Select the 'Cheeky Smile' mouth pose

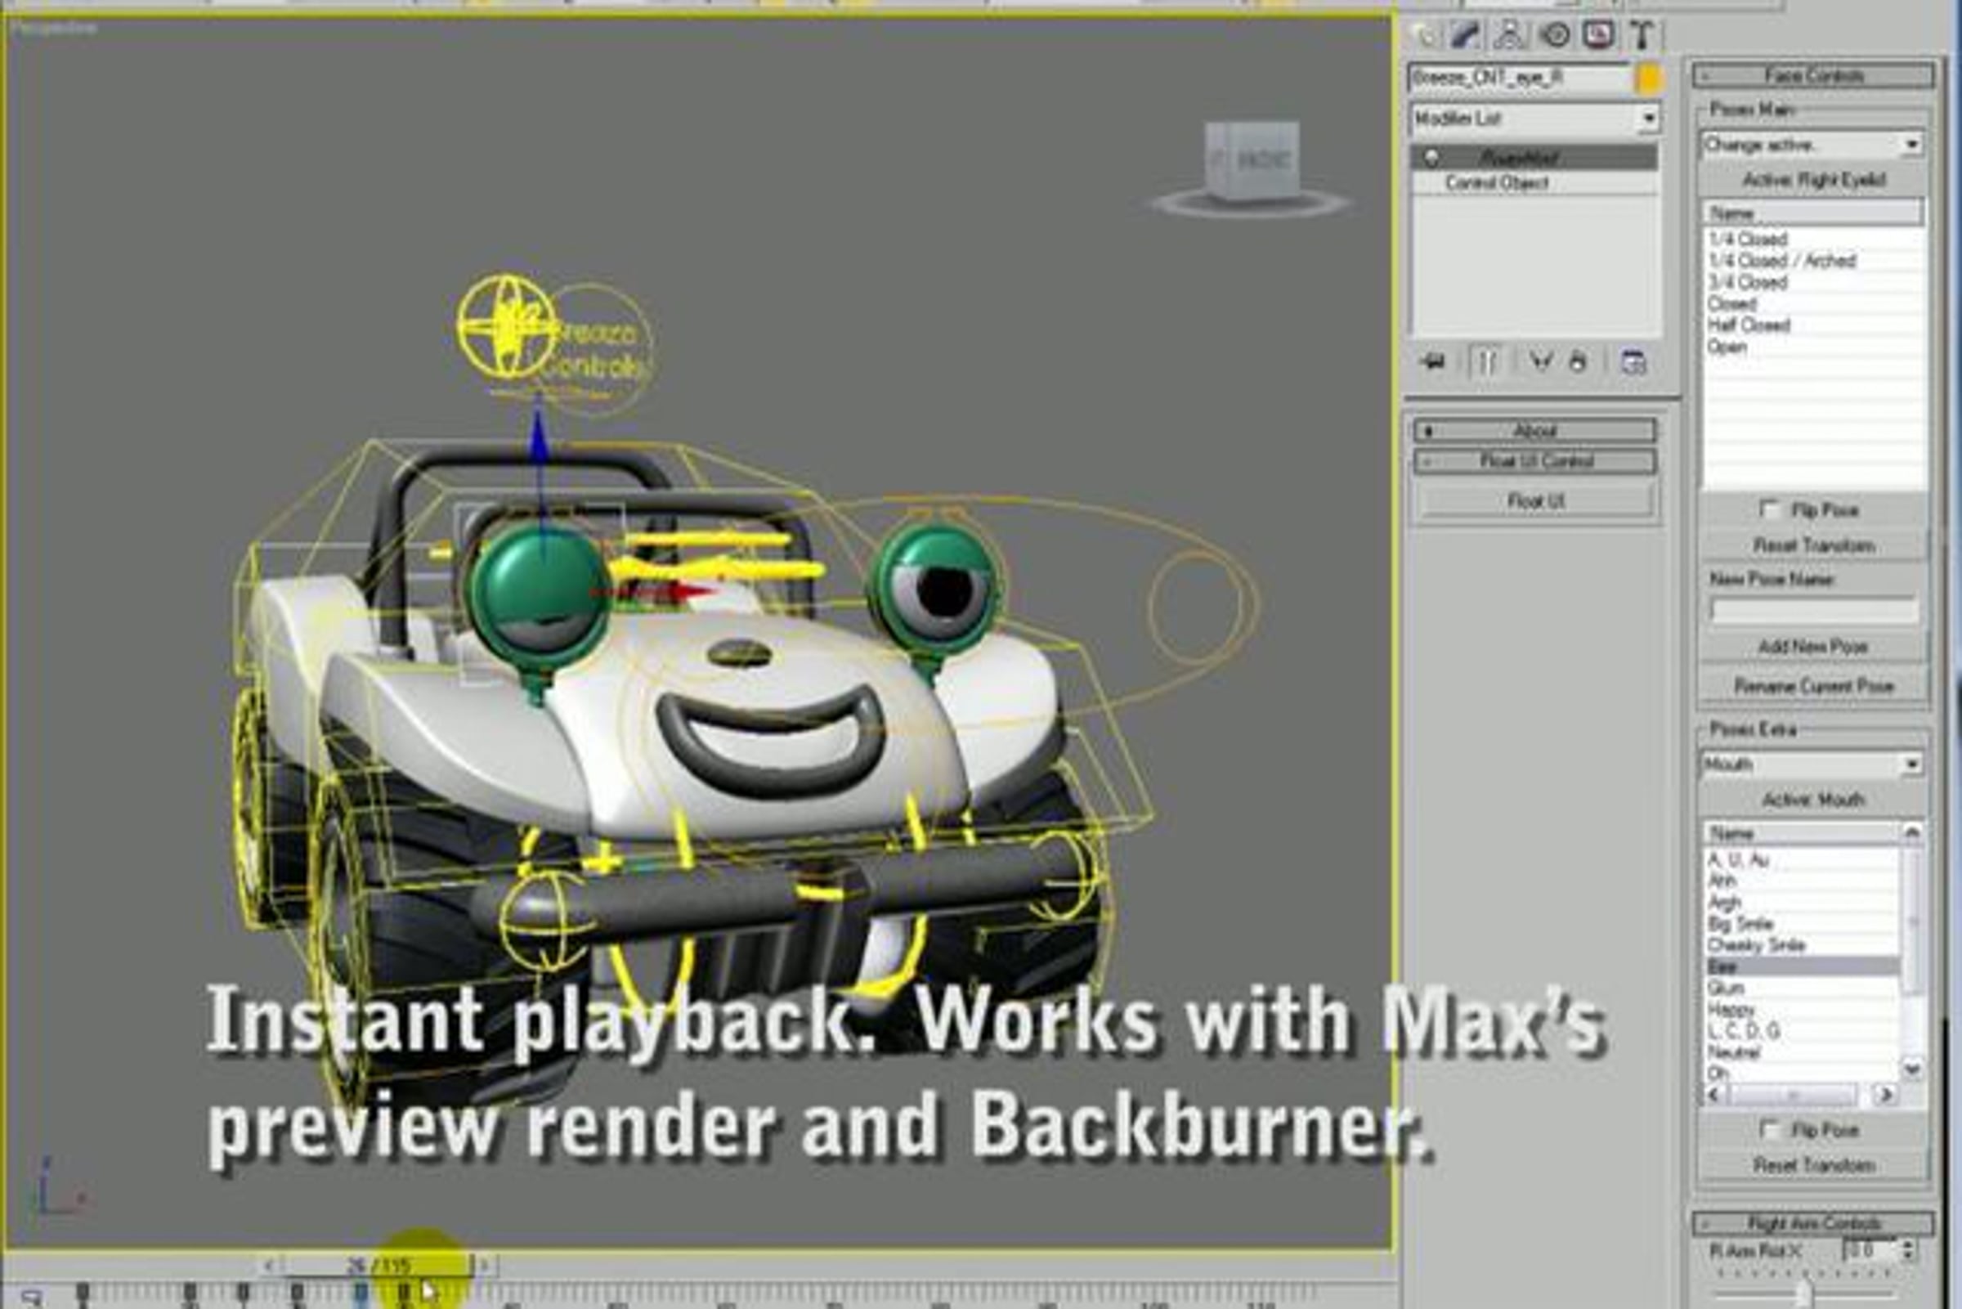(x=1801, y=946)
